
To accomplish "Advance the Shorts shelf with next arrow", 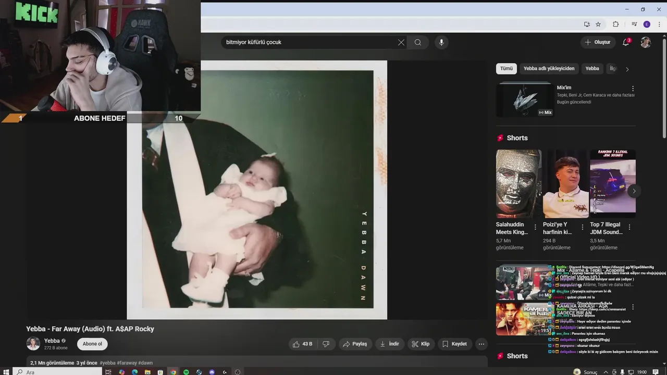I will click(x=634, y=191).
